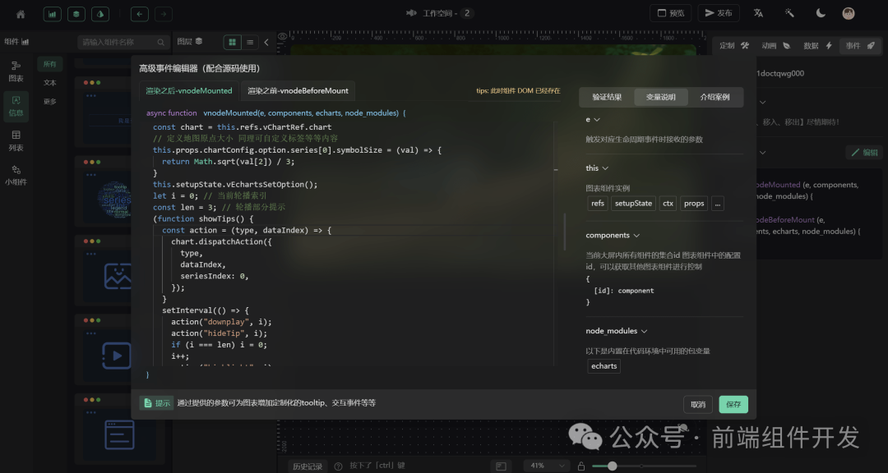888x473 pixels.
Task: Collapse the 'components' variable section
Action: pyautogui.click(x=636, y=236)
